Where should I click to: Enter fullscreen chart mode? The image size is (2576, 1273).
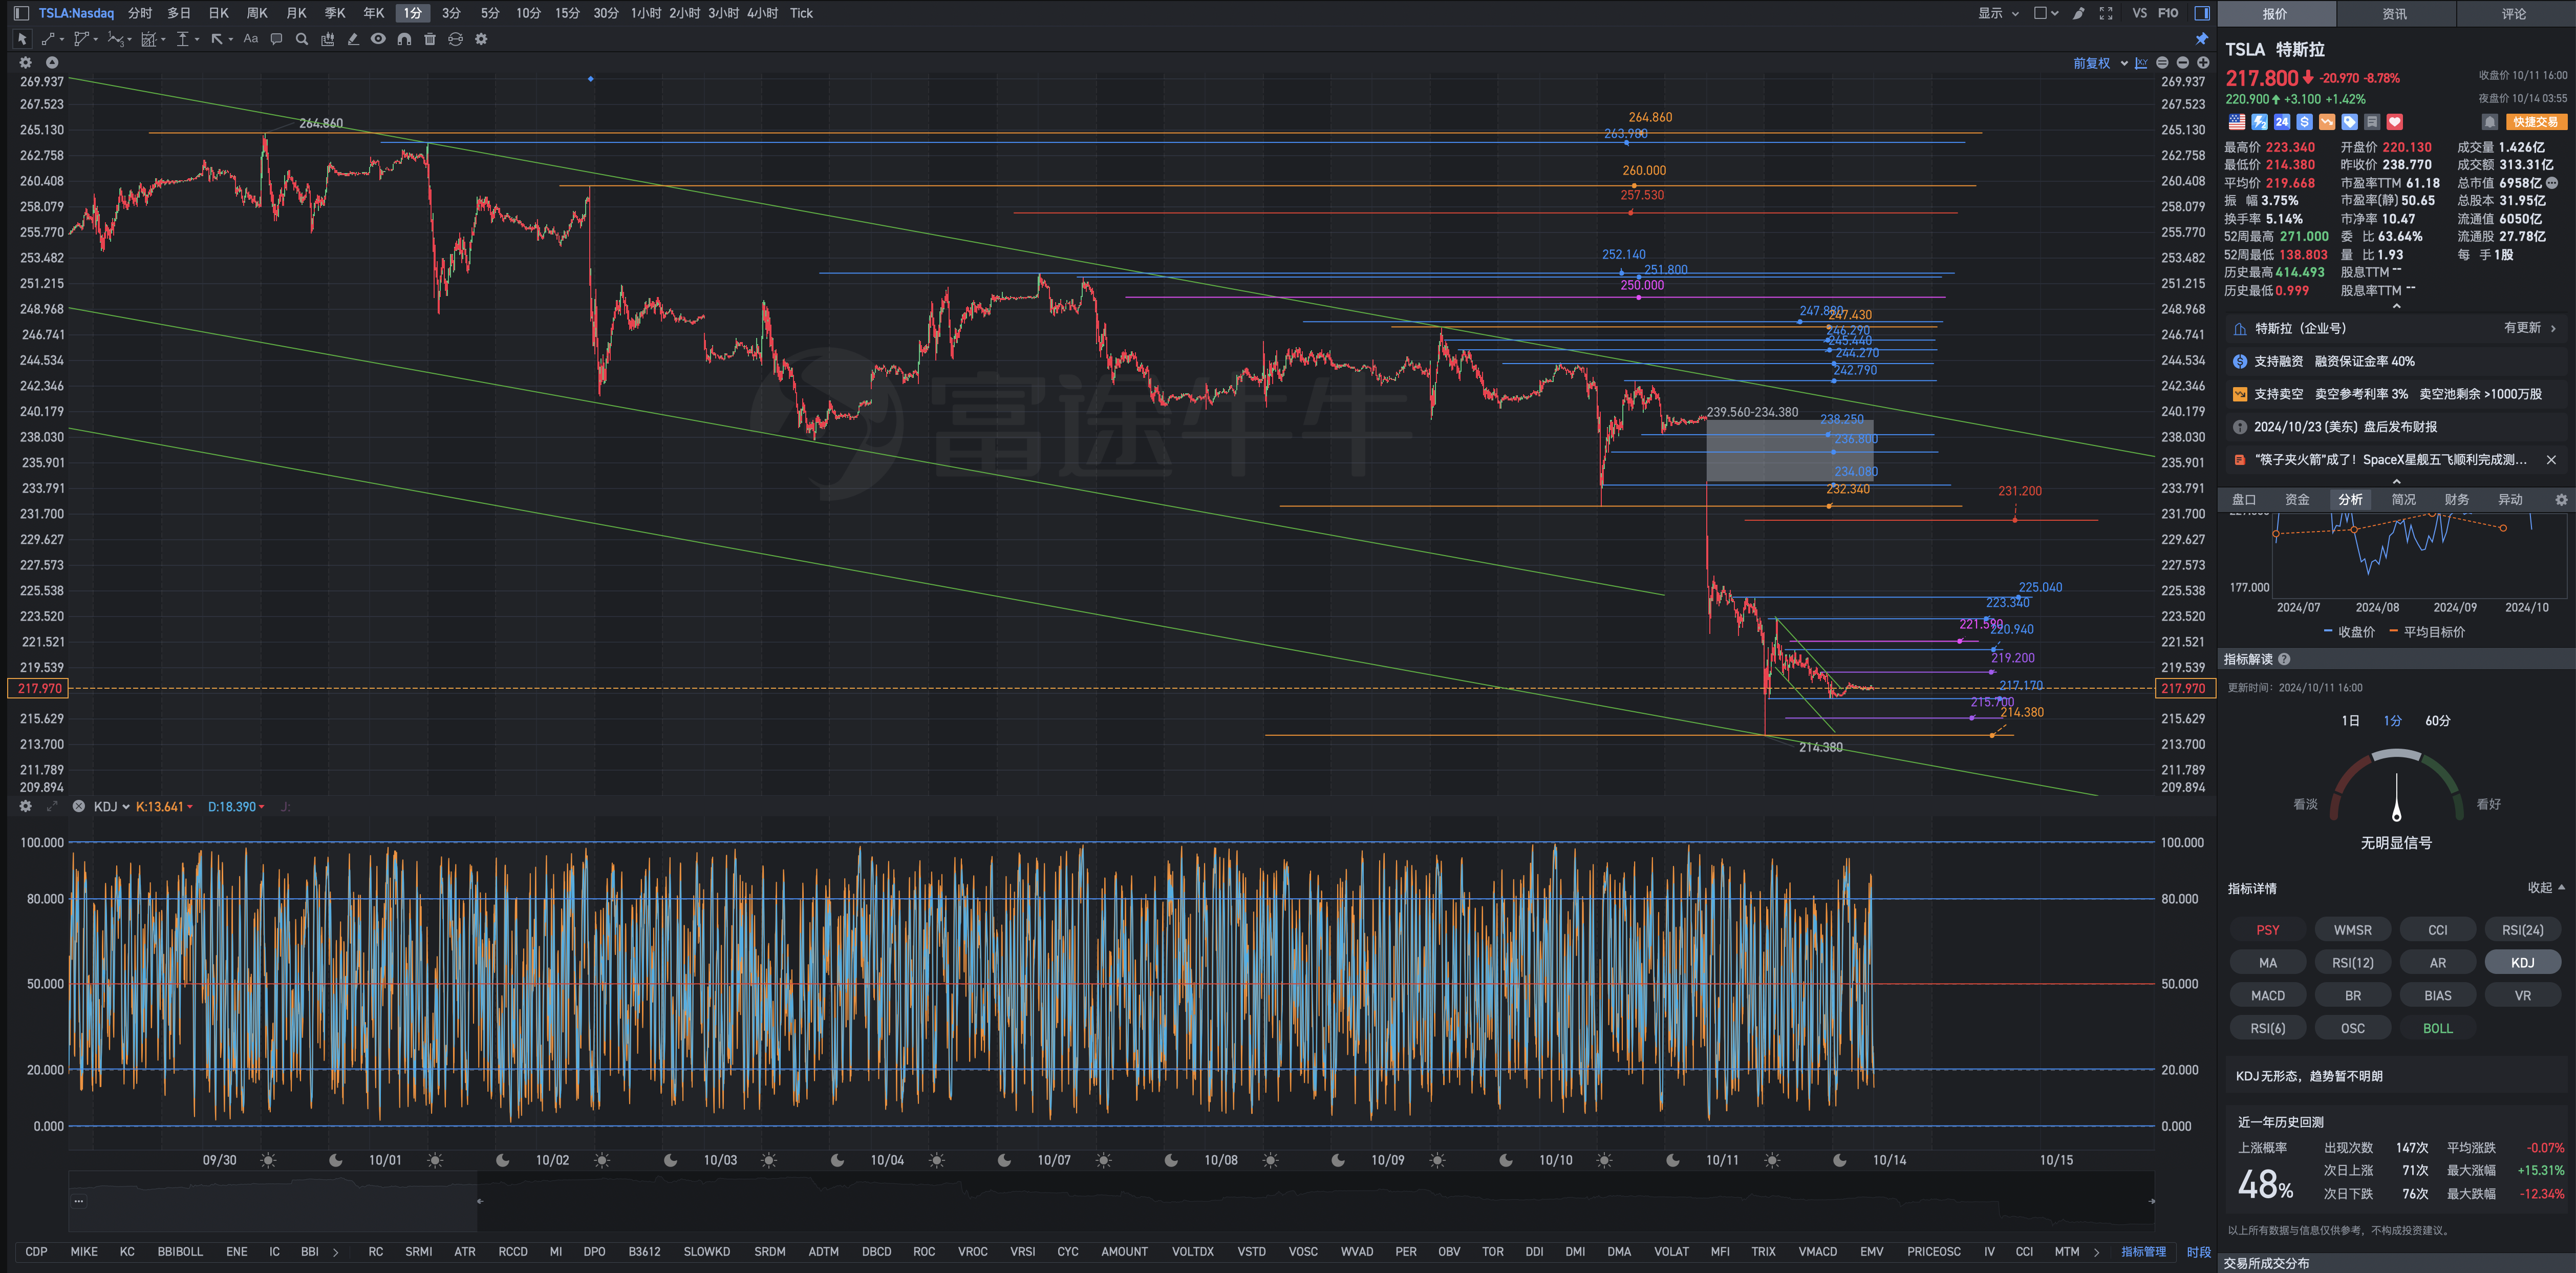2106,13
